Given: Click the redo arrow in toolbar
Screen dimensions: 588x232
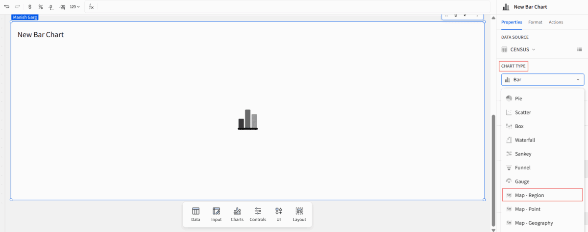Looking at the screenshot, I should [18, 7].
